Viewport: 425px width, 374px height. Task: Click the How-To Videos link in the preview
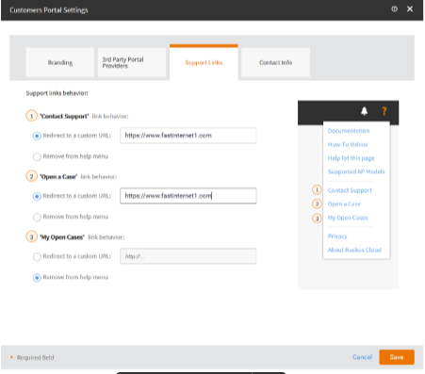(348, 144)
